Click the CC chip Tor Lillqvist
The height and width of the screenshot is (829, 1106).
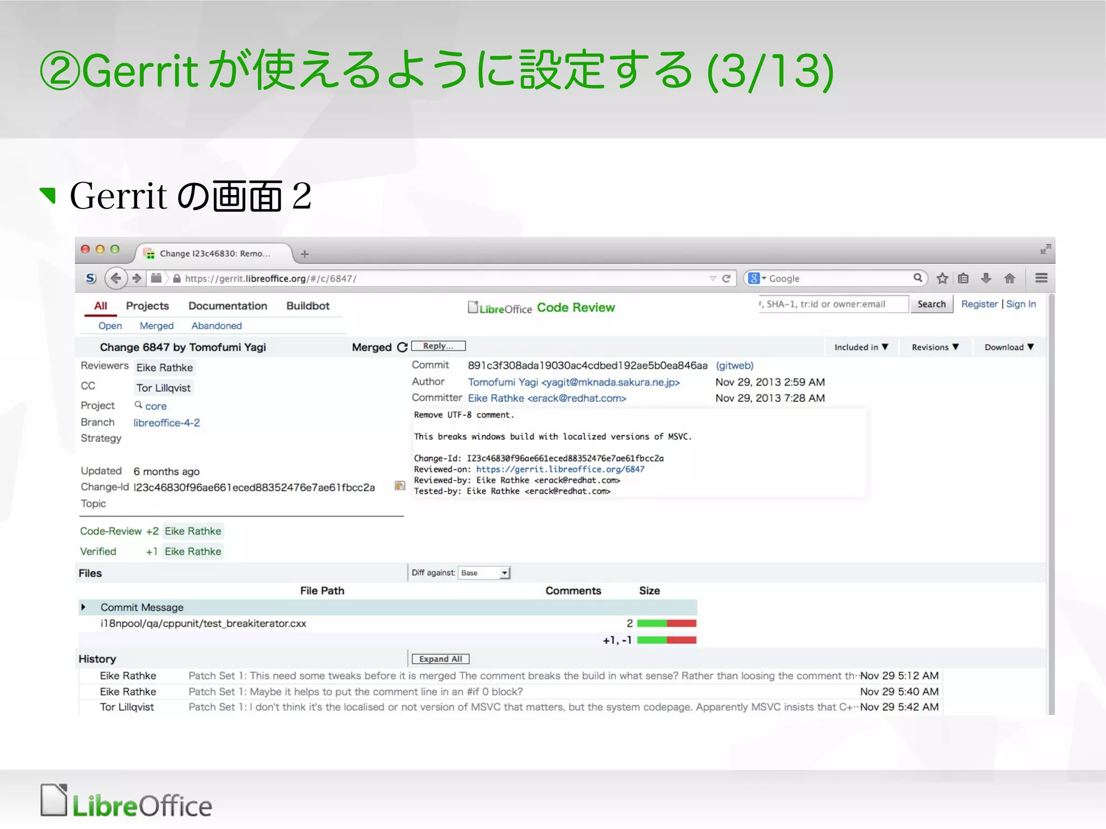[x=163, y=388]
